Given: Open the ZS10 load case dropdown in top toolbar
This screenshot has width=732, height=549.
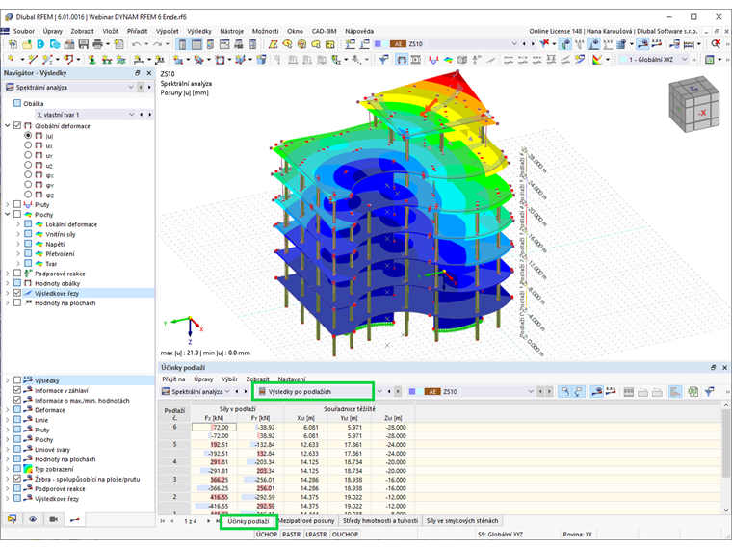Looking at the screenshot, I should click(x=514, y=44).
